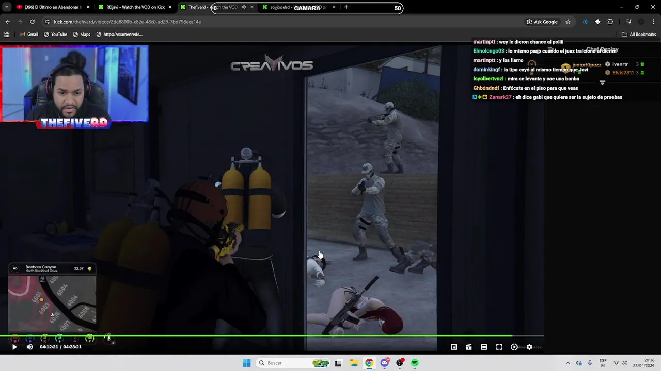Image resolution: width=661 pixels, height=371 pixels.
Task: Switch to soyjodelrd tab
Action: click(298, 7)
